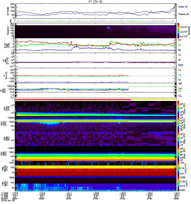Click the Npot density legend label
The image size is (191, 204).
pyautogui.click(x=181, y=65)
